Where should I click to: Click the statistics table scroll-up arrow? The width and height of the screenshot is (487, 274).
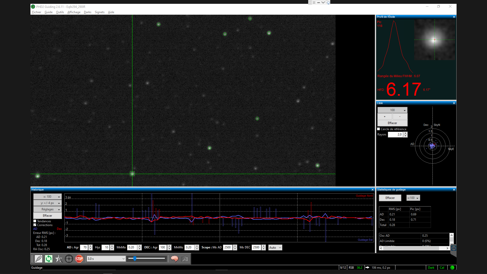click(x=452, y=235)
